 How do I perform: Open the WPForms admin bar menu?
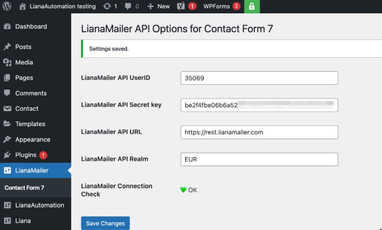[216, 6]
